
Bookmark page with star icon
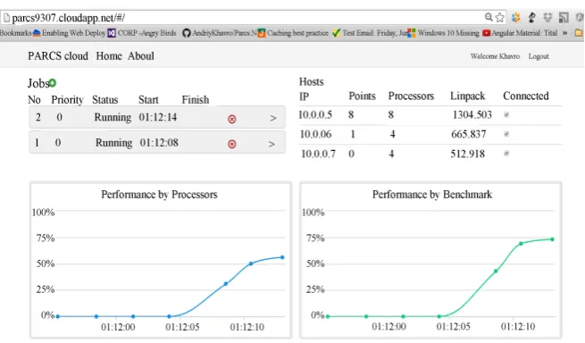pos(500,17)
